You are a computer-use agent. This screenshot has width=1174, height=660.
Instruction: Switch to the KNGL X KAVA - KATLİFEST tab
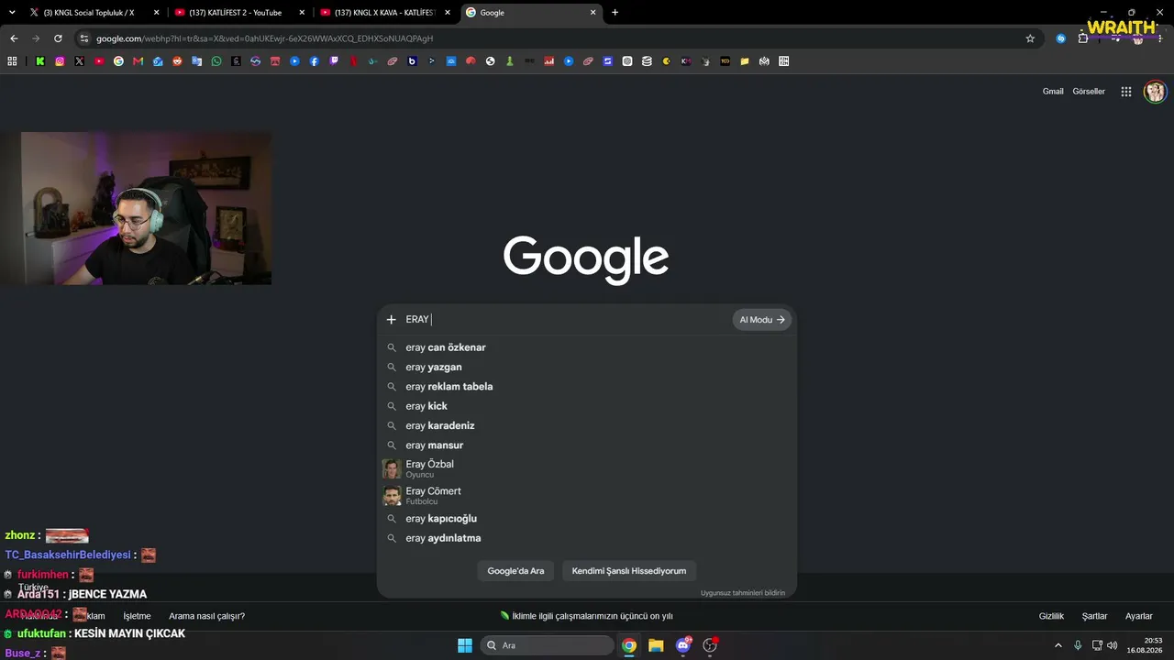click(385, 13)
